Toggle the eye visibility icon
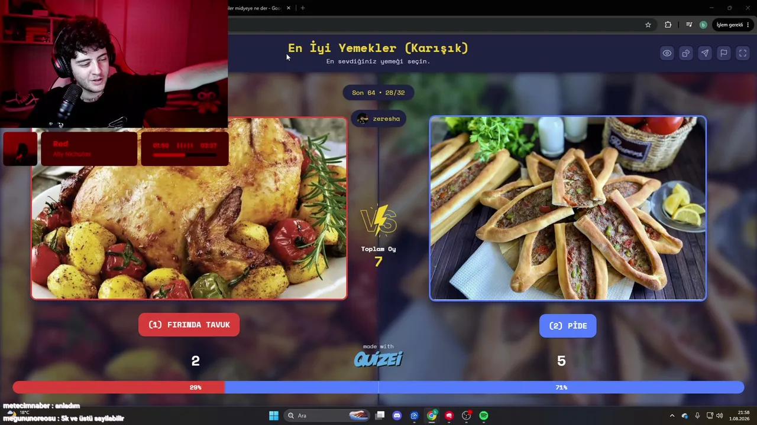The width and height of the screenshot is (757, 425). pyautogui.click(x=667, y=53)
